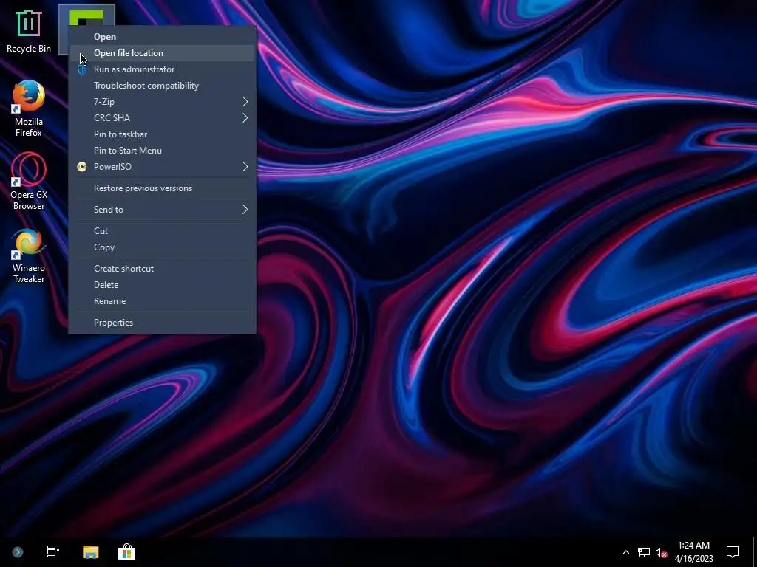Click the muted volume tray icon
This screenshot has width=757, height=567.
[x=662, y=552]
